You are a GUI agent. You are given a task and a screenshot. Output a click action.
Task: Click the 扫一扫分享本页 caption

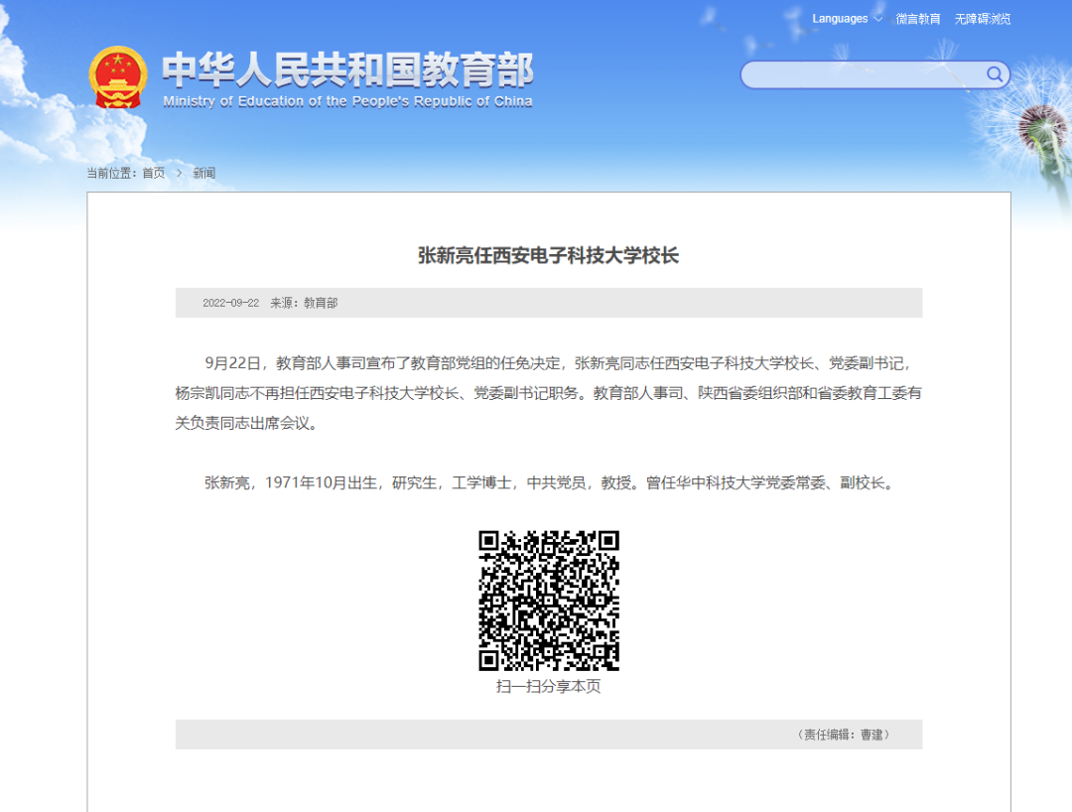click(x=549, y=685)
